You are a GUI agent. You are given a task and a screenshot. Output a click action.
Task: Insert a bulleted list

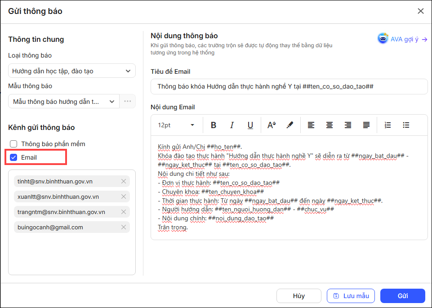pyautogui.click(x=406, y=125)
